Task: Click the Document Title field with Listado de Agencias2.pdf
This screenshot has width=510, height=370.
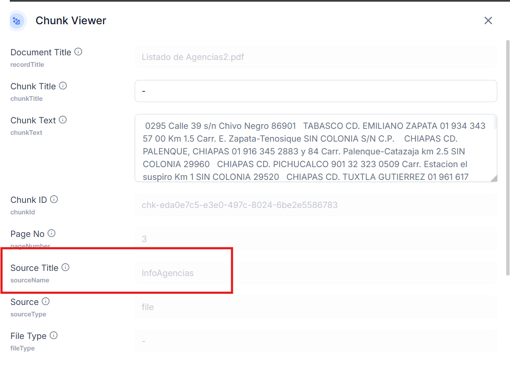Action: click(x=315, y=57)
